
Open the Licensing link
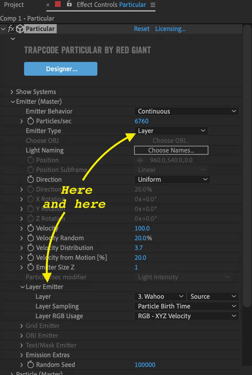coord(170,29)
